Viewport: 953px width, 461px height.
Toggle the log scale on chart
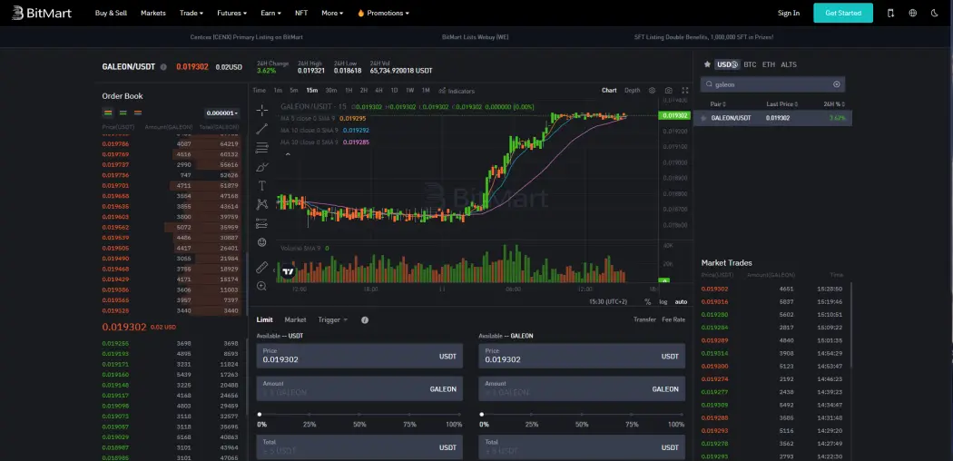pyautogui.click(x=663, y=302)
